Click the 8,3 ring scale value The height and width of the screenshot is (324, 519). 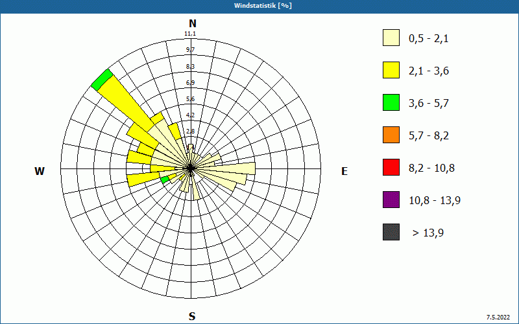190,67
